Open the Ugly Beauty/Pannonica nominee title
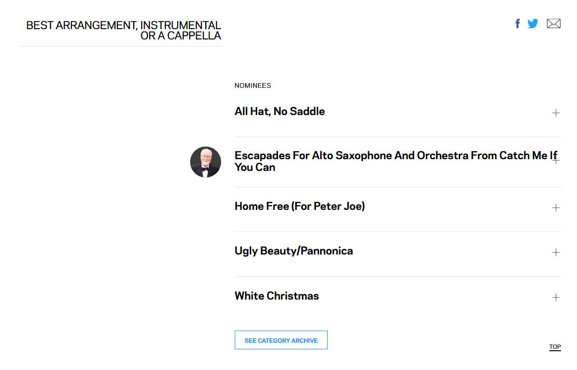 click(294, 251)
